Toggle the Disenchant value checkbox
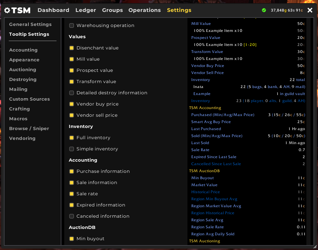318x250 pixels. click(71, 48)
